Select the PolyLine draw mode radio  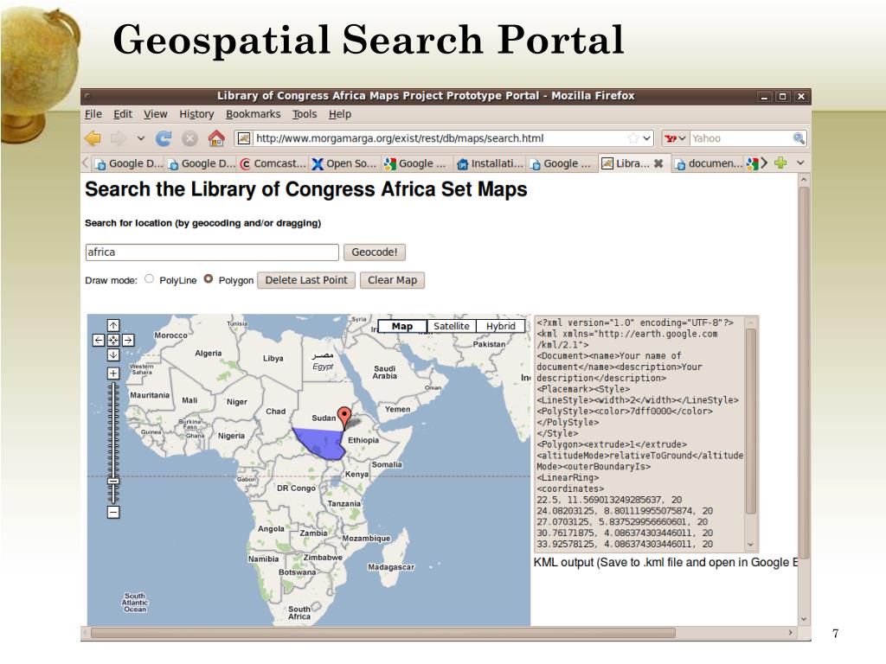149,279
